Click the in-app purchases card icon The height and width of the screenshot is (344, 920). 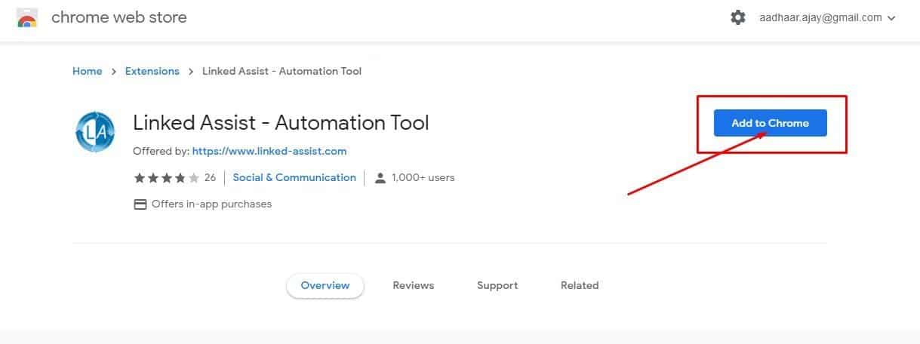point(140,204)
